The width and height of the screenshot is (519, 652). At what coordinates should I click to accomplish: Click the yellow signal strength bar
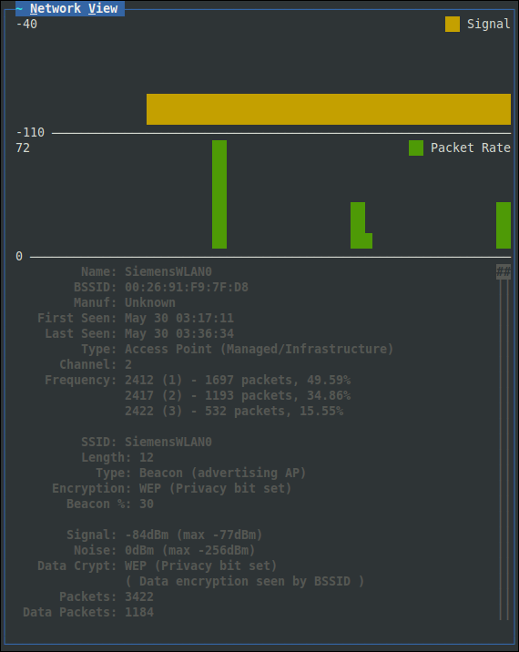pos(329,109)
